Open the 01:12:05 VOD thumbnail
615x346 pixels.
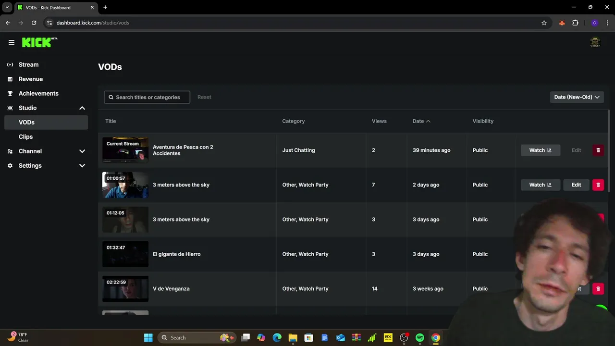click(125, 219)
